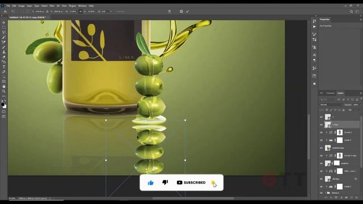Open the Filter menu
This screenshot has width=363, height=204.
(x=52, y=6)
